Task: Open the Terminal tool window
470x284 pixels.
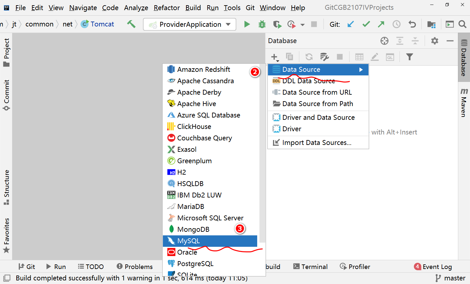Action: 310,267
